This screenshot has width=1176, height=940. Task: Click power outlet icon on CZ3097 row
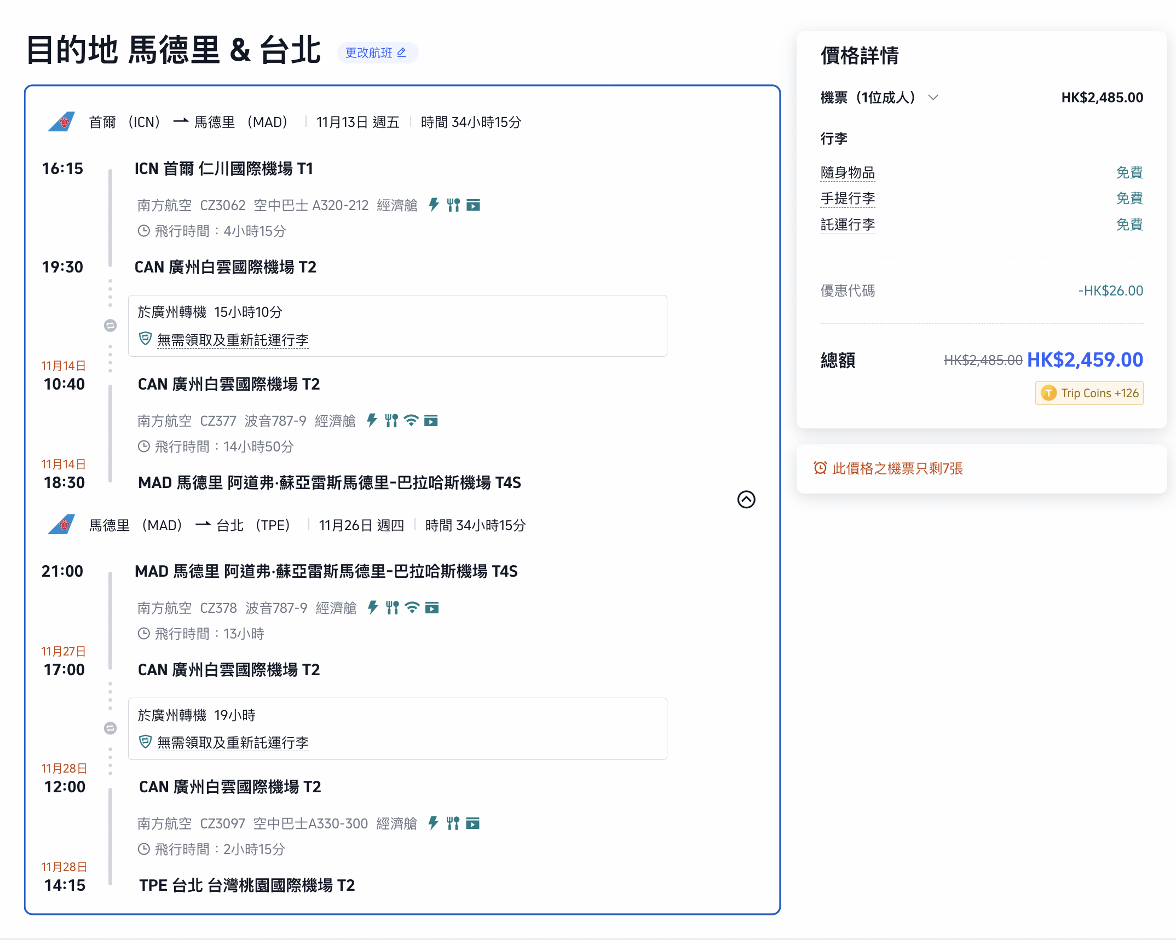click(433, 823)
